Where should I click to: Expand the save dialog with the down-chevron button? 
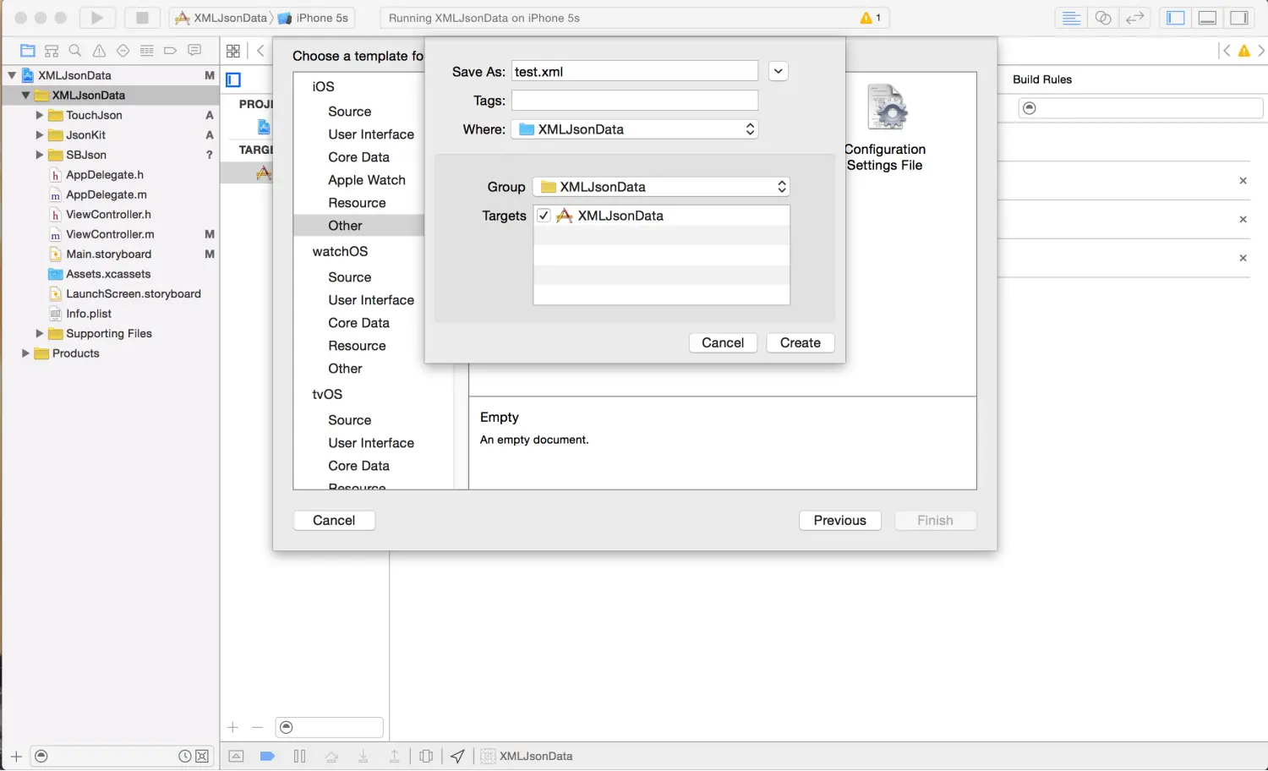tap(779, 72)
